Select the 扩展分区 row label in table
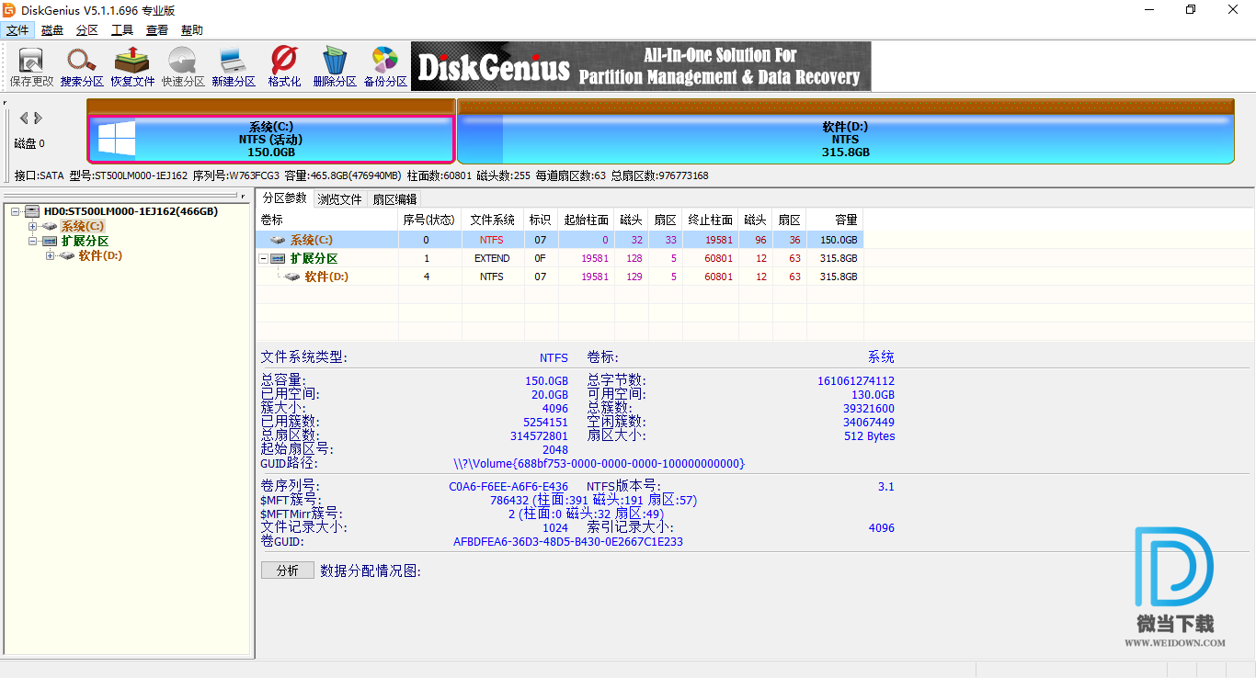 click(x=314, y=258)
